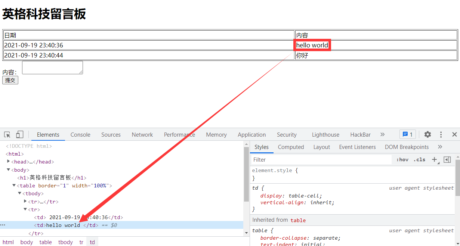Activate the inspect element picker icon
Viewport: 460px width, 246px height.
[x=7, y=135]
